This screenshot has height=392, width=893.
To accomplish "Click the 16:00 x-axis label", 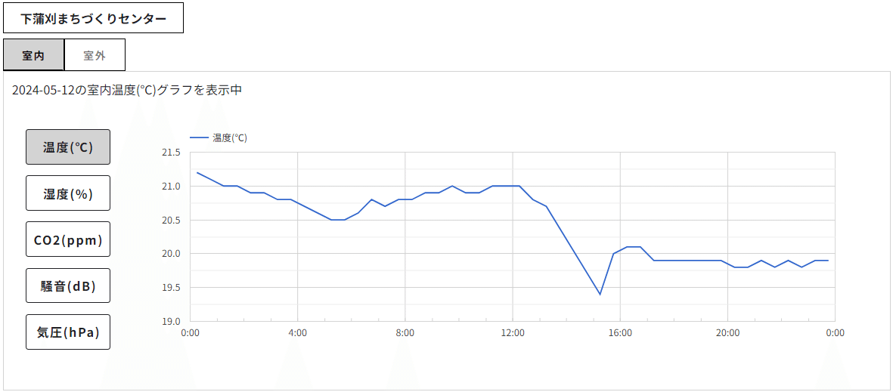I will point(620,332).
